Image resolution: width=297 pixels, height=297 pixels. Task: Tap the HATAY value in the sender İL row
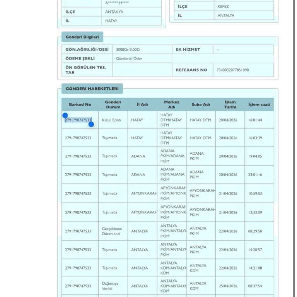coord(111,21)
